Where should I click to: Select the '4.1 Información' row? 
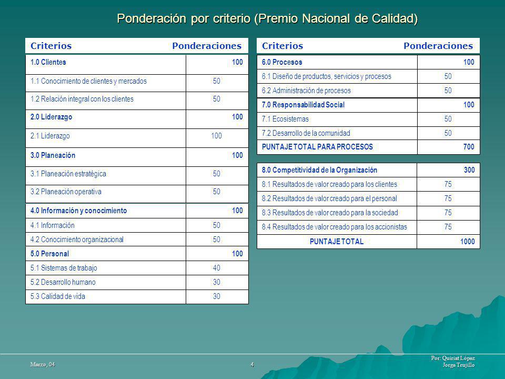pyautogui.click(x=137, y=225)
